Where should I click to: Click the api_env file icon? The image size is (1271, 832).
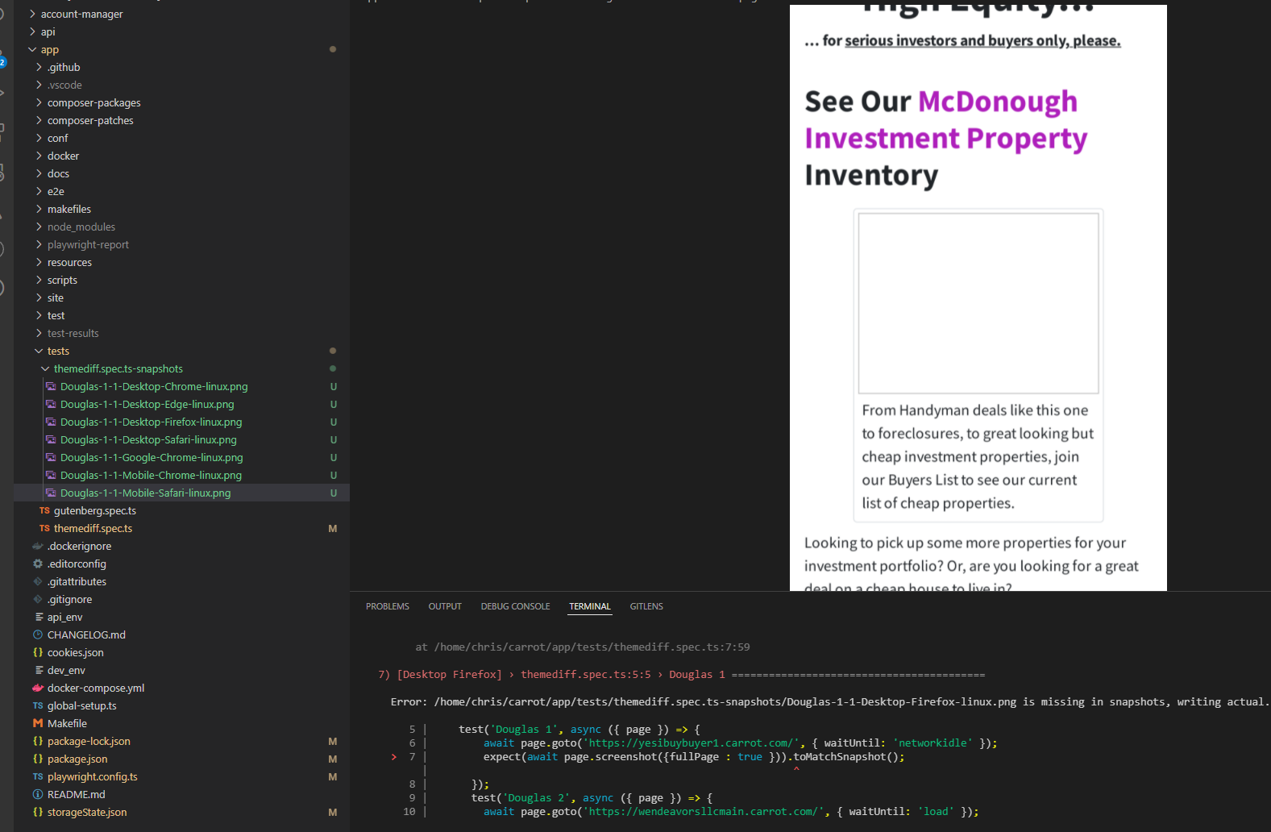(x=38, y=617)
